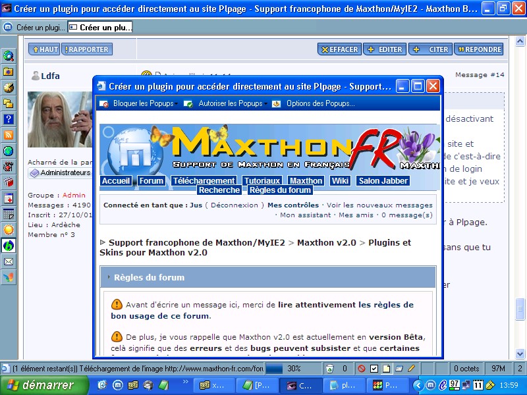Open the orange RSS feed sidebar icon
527x395 pixels.
pos(9,135)
